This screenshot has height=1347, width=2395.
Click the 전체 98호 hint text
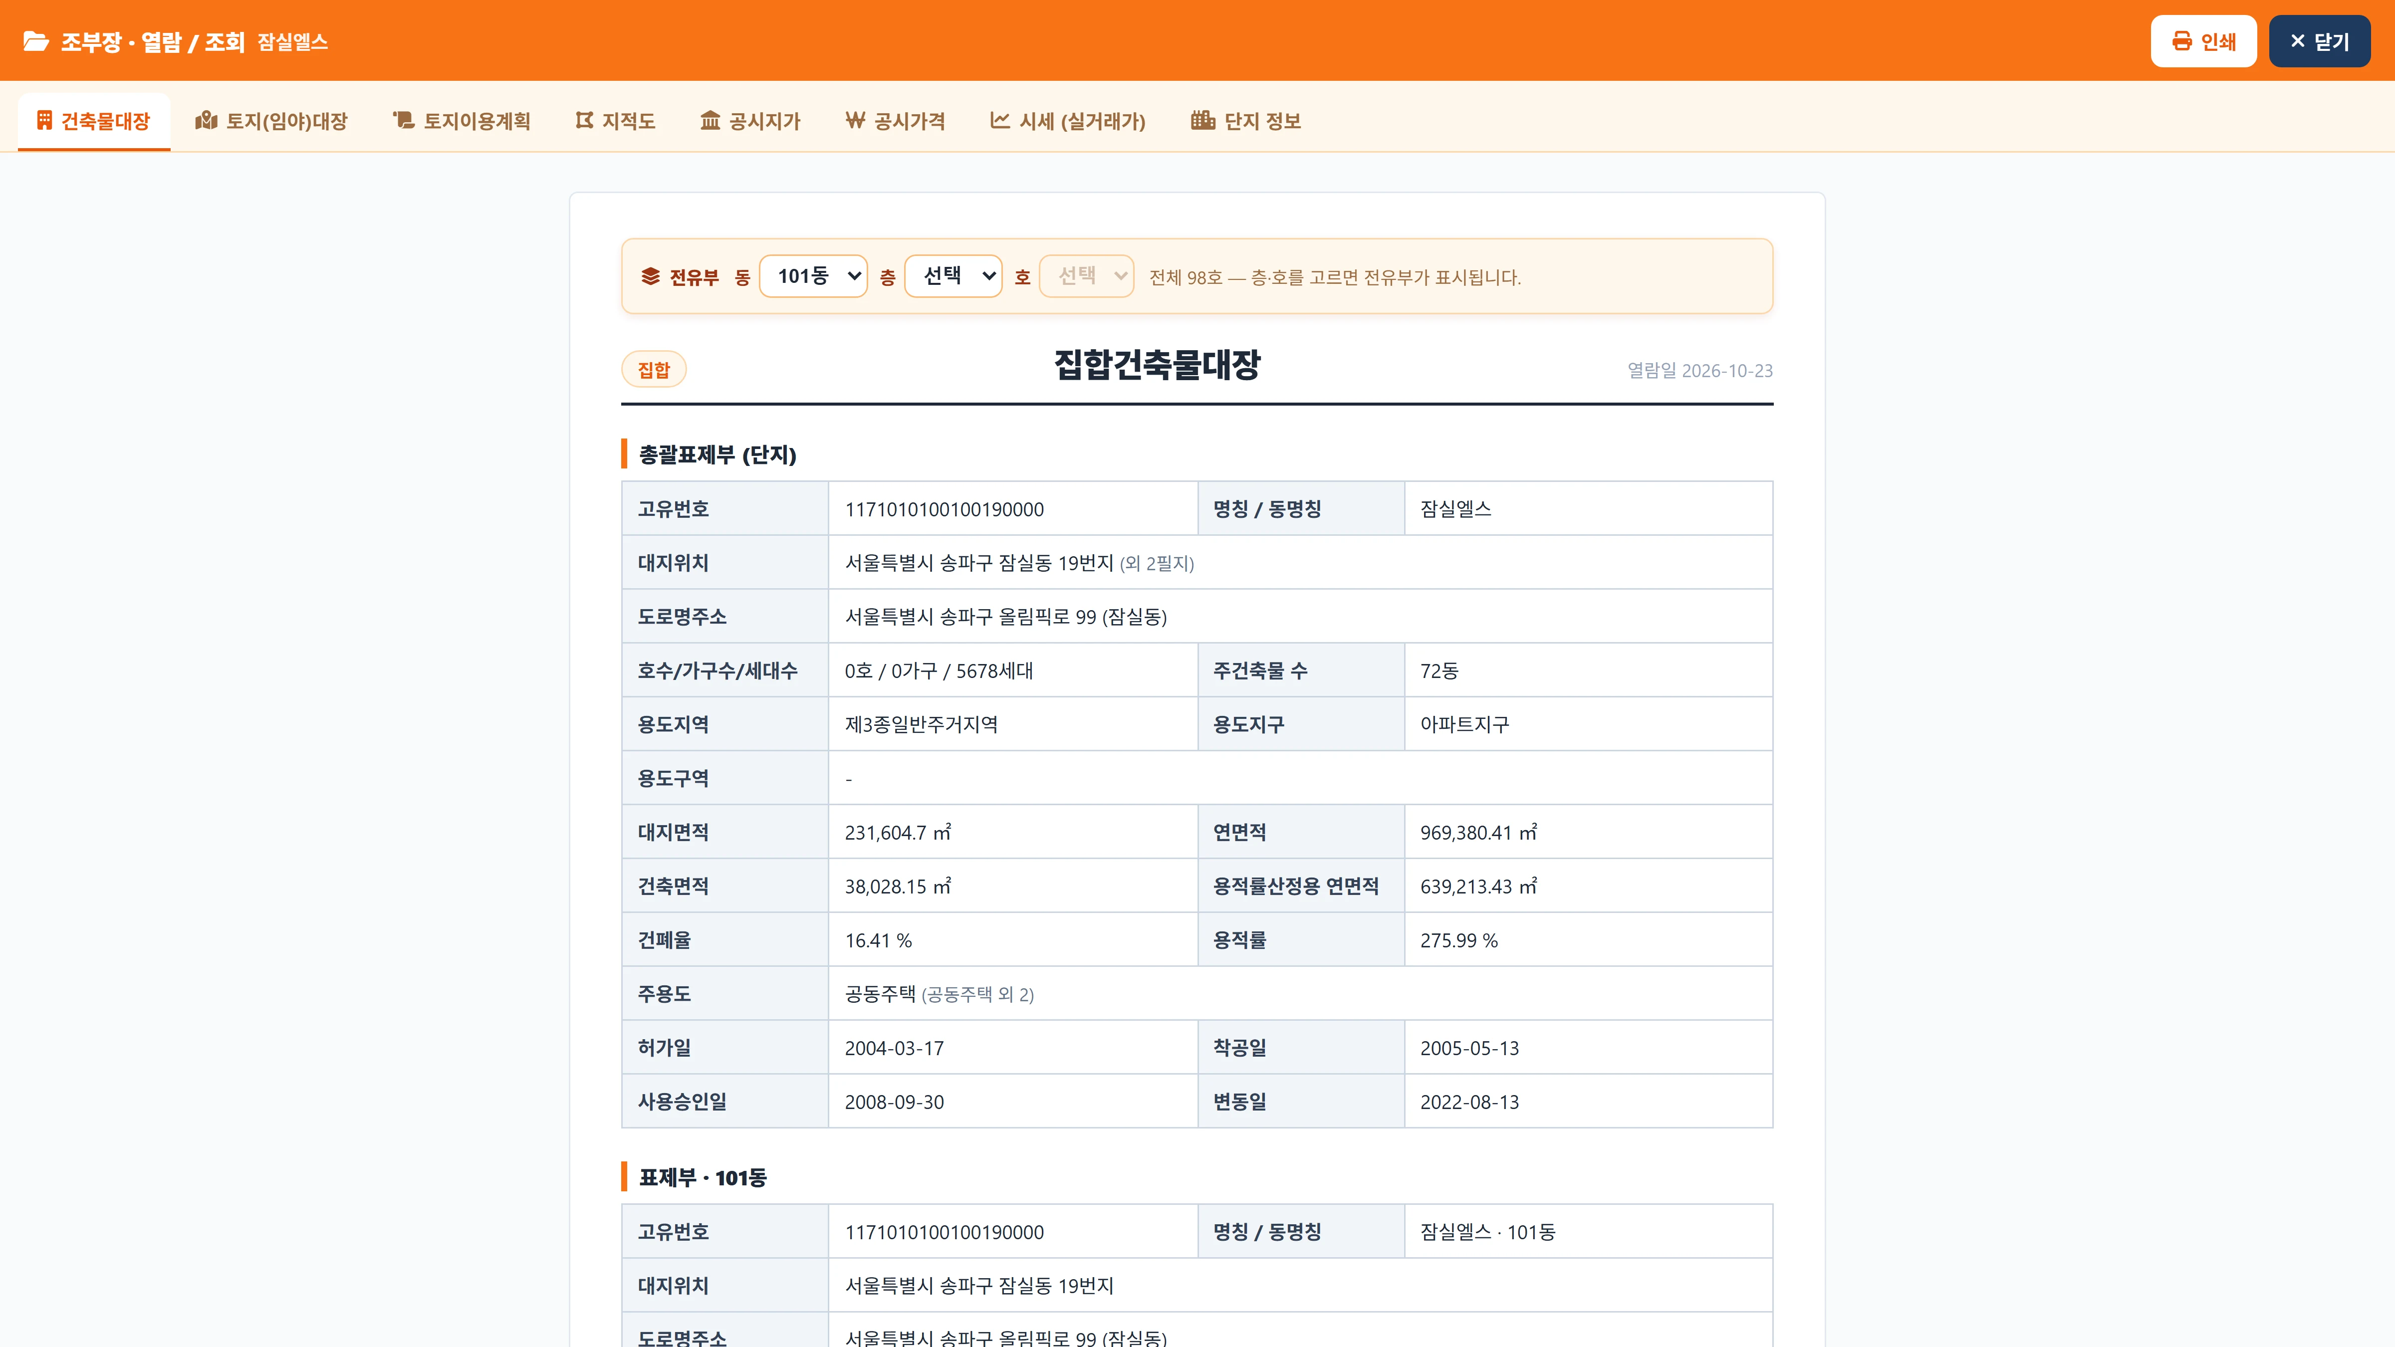1335,277
